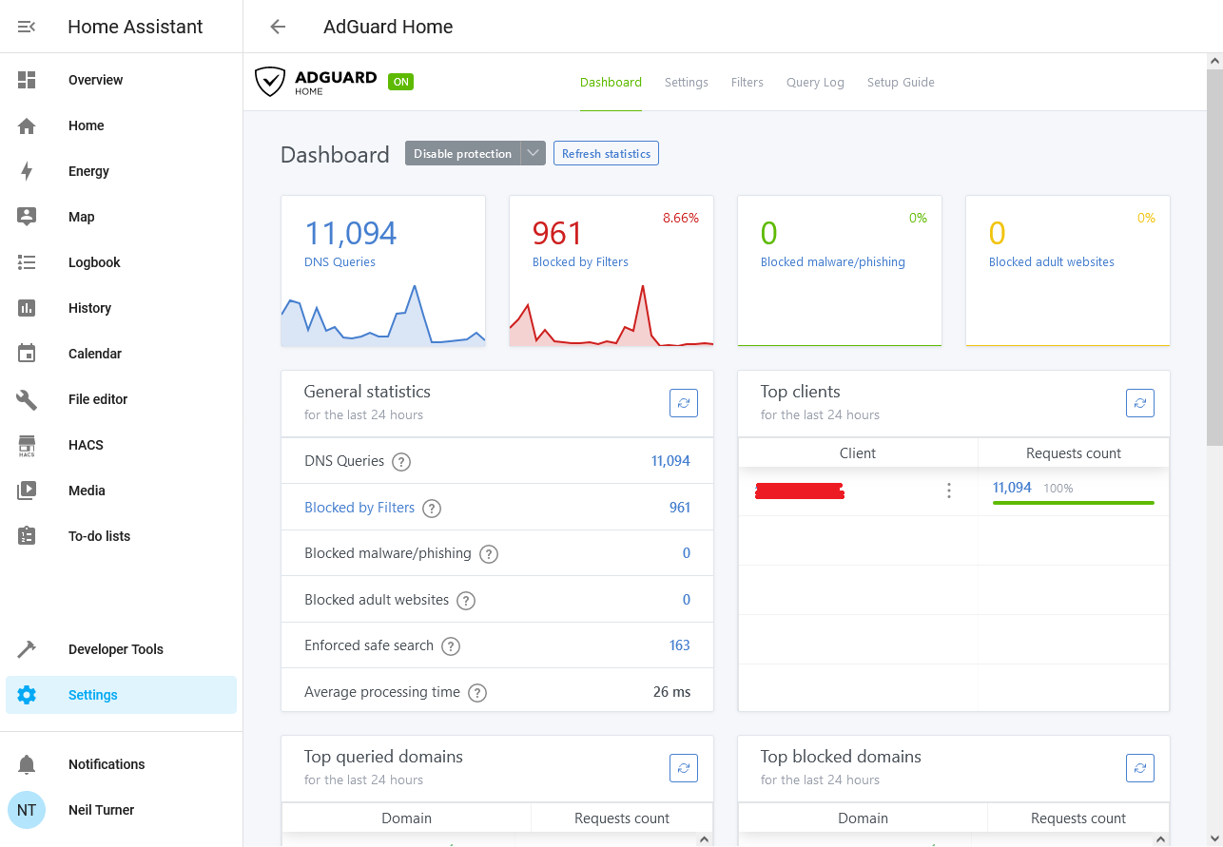Navigate back using the back arrow

pos(276,27)
